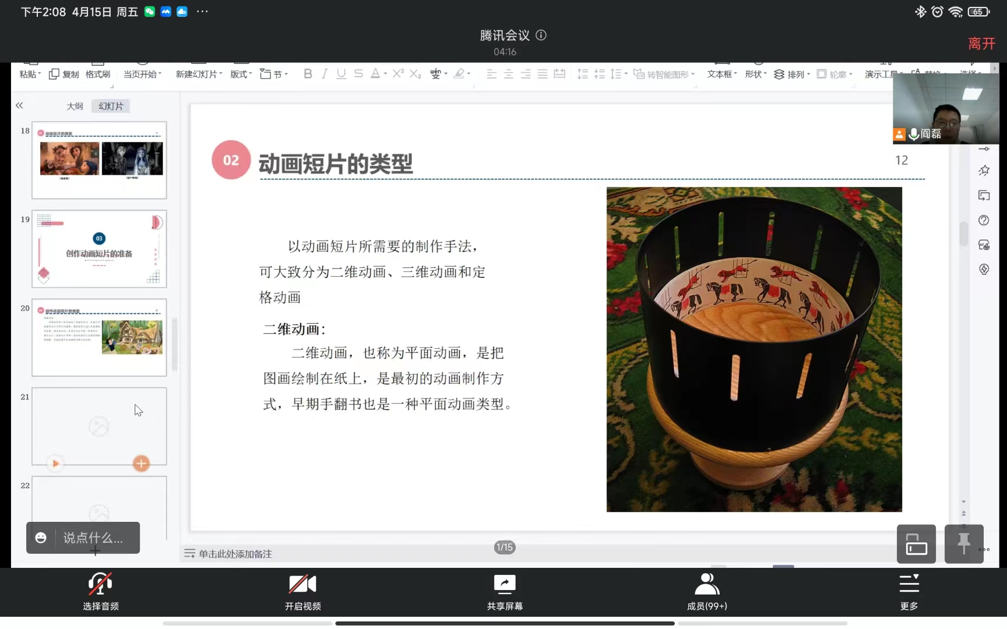
Task: Click the share screen icon
Action: 505,584
